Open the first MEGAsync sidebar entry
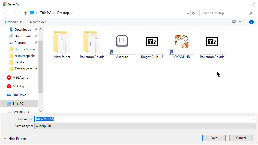 pos(20,78)
